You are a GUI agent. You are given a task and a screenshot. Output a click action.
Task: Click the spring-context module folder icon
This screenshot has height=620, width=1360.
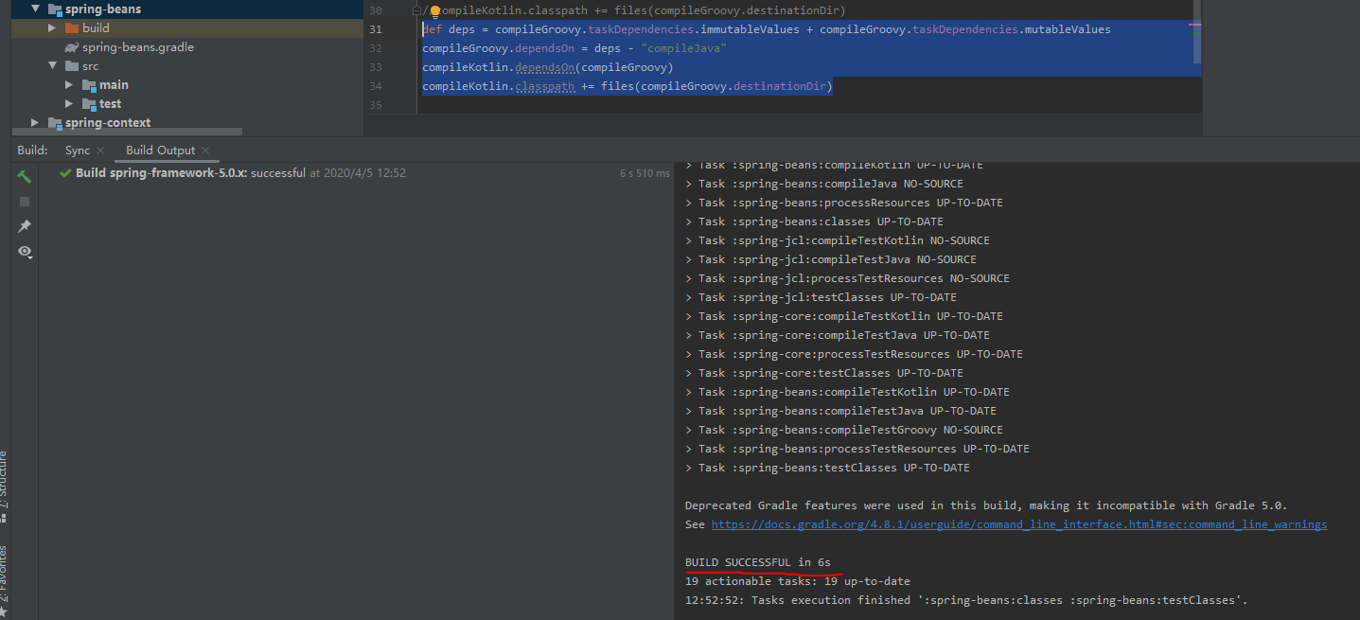[x=55, y=123]
